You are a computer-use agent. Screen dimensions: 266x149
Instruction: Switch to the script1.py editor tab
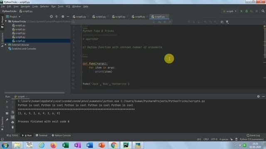pyautogui.click(x=79, y=17)
